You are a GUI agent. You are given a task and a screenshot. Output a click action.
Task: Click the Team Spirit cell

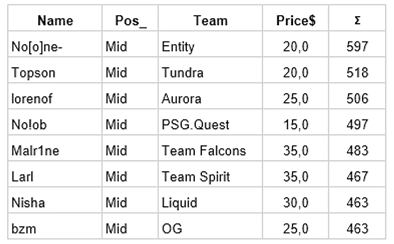point(196,177)
